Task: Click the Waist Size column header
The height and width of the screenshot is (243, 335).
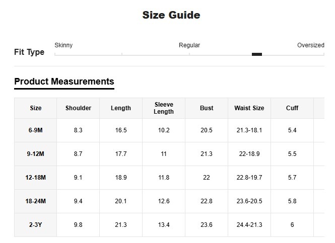Action: pos(249,108)
